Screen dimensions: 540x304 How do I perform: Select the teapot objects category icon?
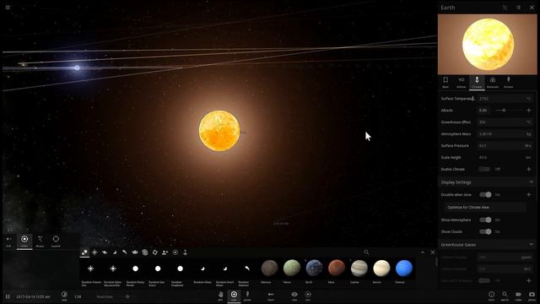pos(135,252)
